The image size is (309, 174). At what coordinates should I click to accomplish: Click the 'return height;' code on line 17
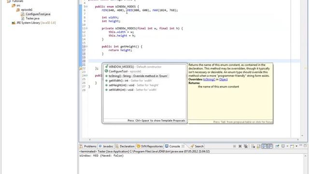click(x=120, y=50)
